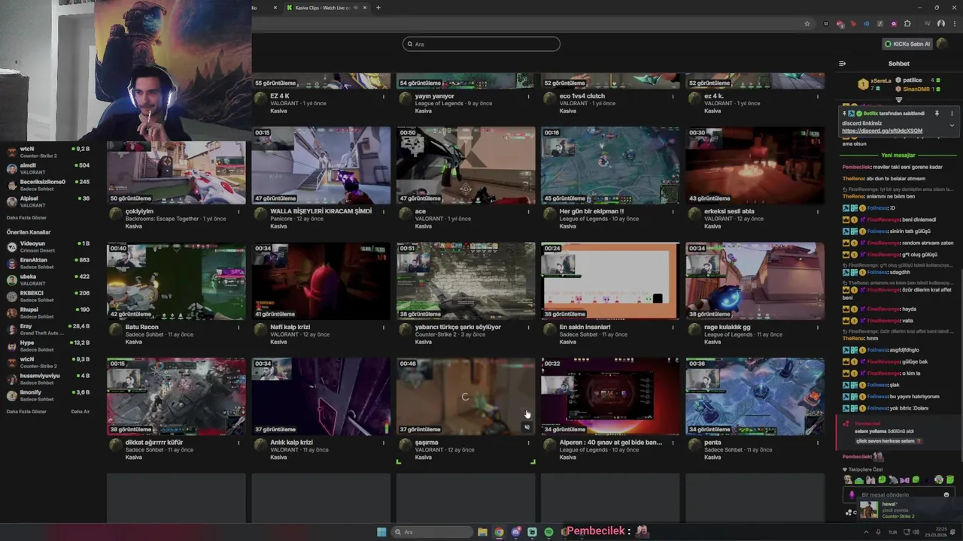
Task: Expand the chat leaderboard arrow below SinanDMR
Action: pos(898,99)
